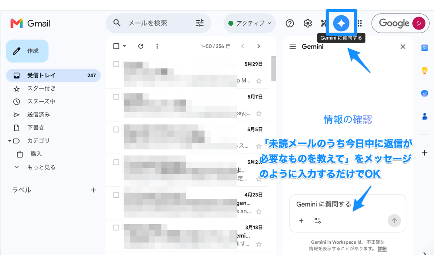434x255 pixels.
Task: Check the checkbox for the 5月5日 email
Action: tap(116, 129)
